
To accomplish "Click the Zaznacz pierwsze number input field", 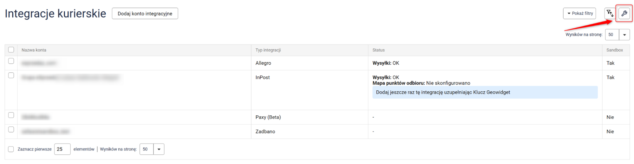I will (62, 149).
